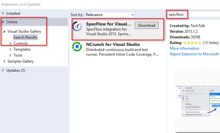
Task: Select the Controls tree item
Action: pyautogui.click(x=21, y=43)
